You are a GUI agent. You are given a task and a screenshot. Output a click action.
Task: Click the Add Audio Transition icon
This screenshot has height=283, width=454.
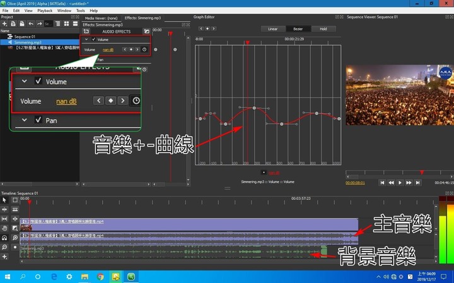(146, 31)
